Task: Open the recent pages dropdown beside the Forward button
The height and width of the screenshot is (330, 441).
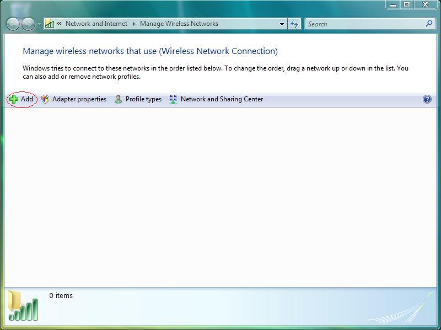Action: tap(39, 24)
